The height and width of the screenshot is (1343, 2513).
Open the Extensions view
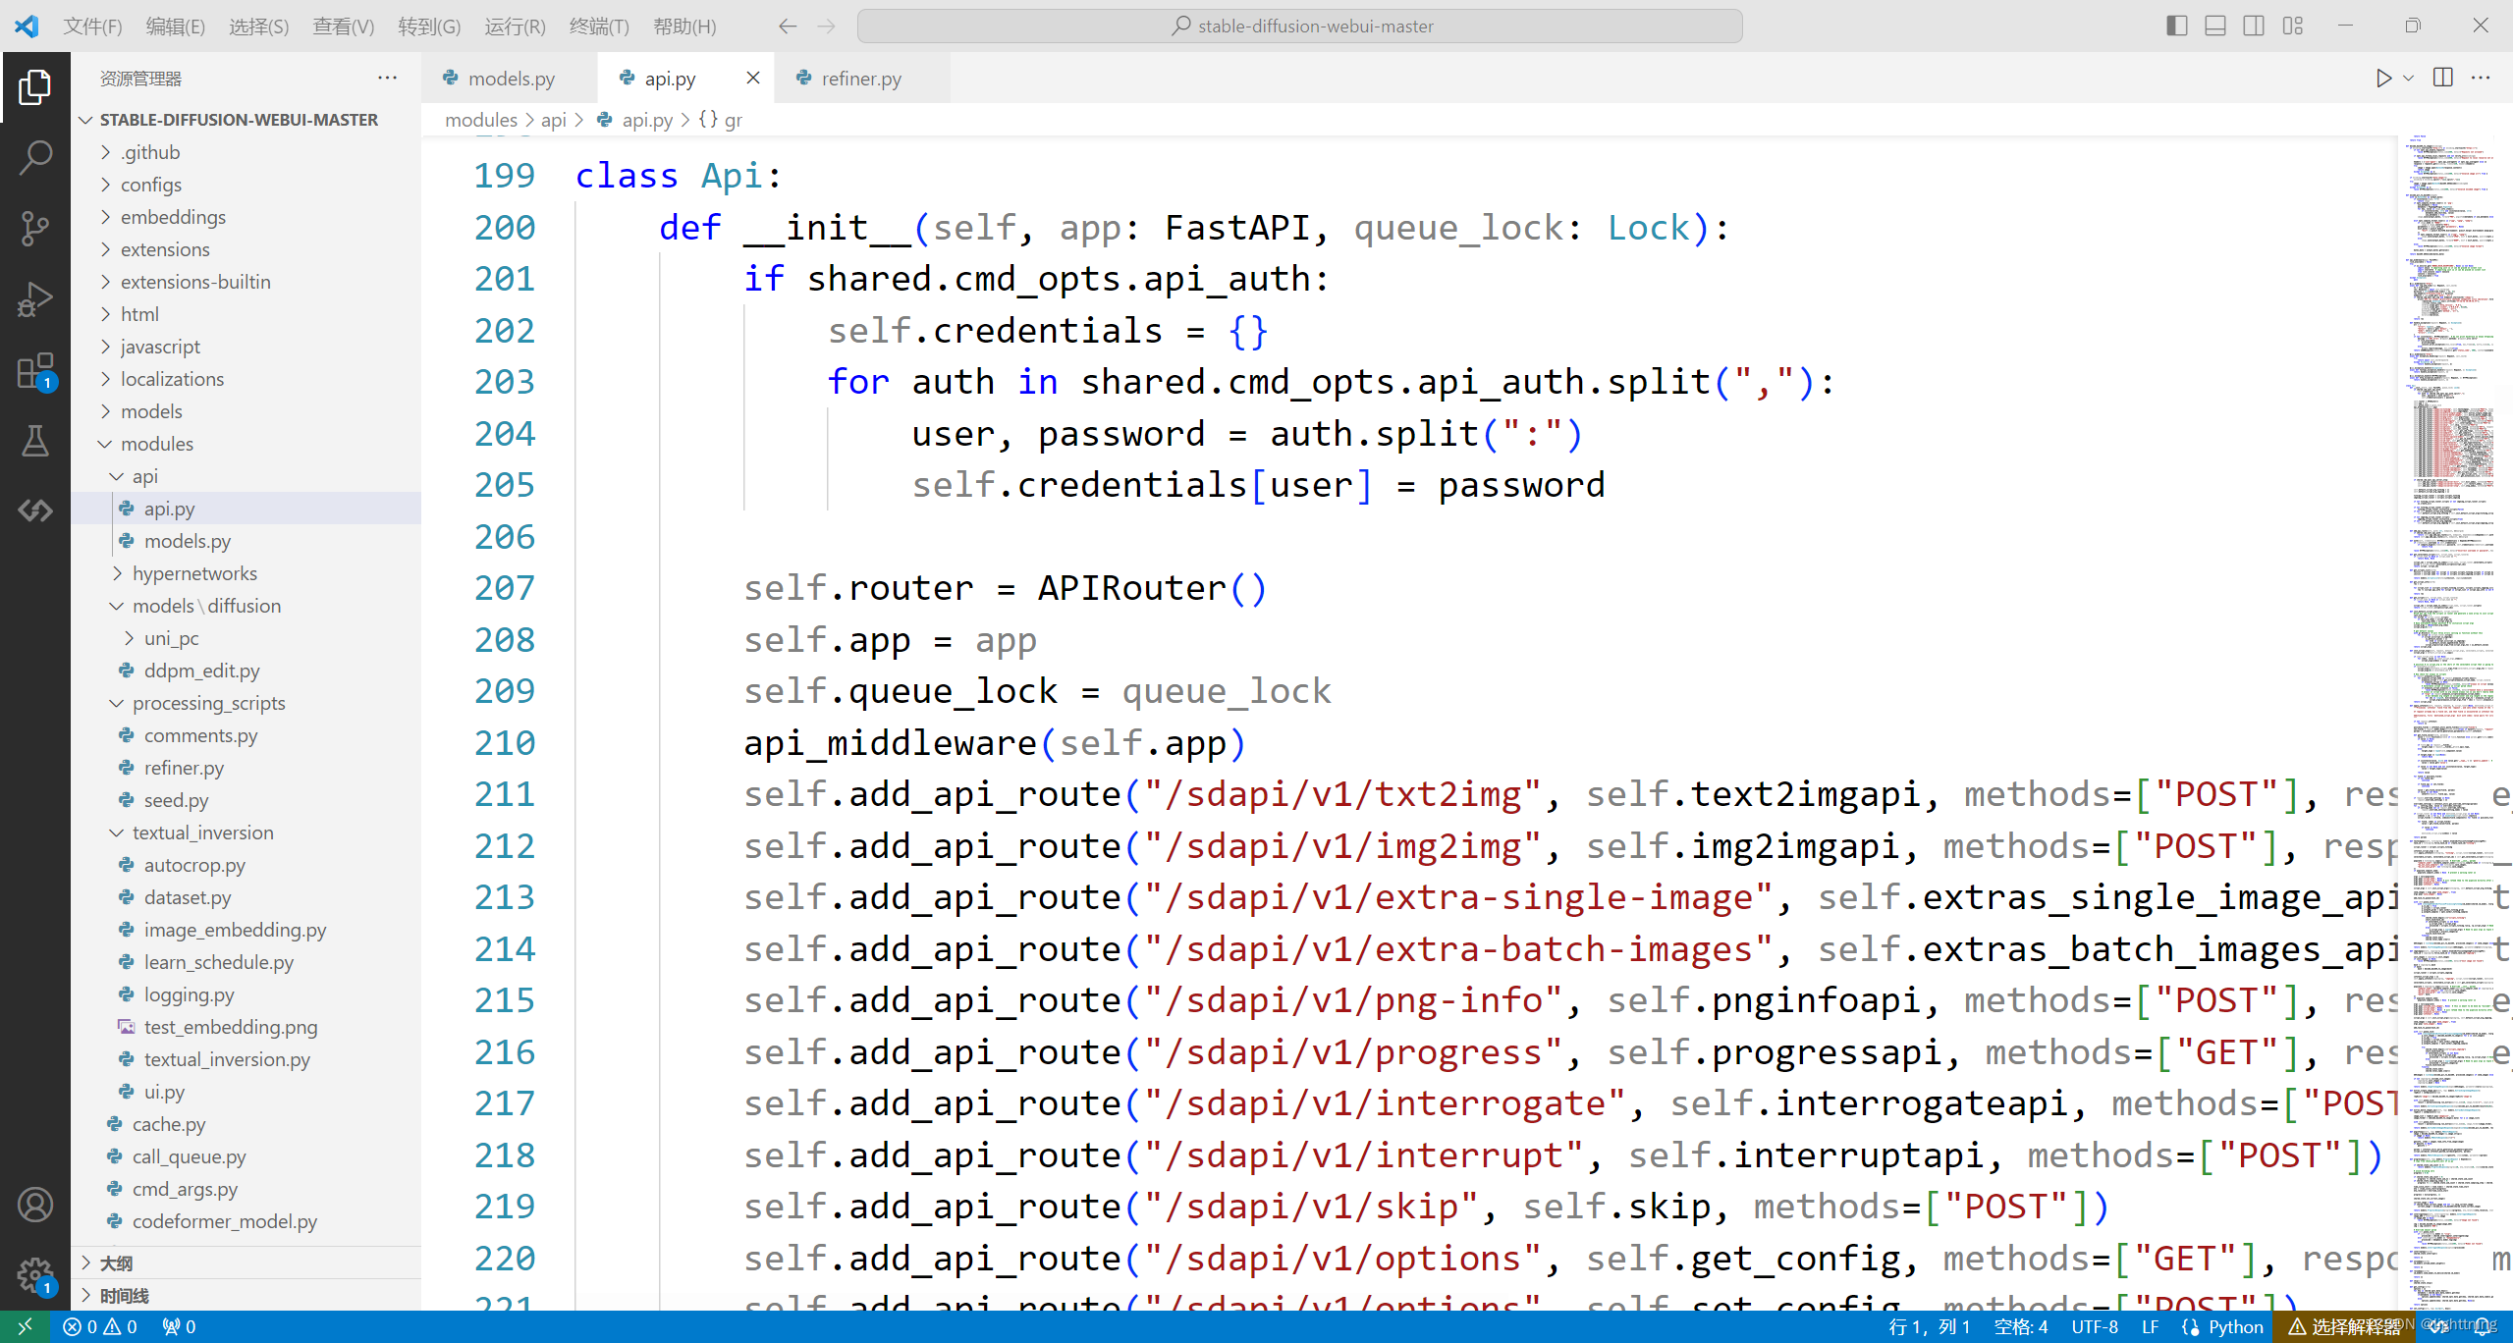coord(35,372)
